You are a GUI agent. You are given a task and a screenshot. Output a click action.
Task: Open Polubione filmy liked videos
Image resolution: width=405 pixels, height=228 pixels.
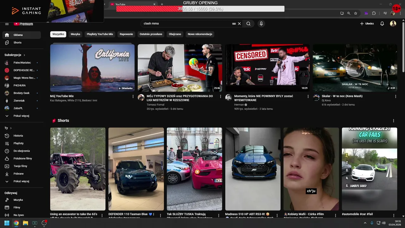point(22,158)
